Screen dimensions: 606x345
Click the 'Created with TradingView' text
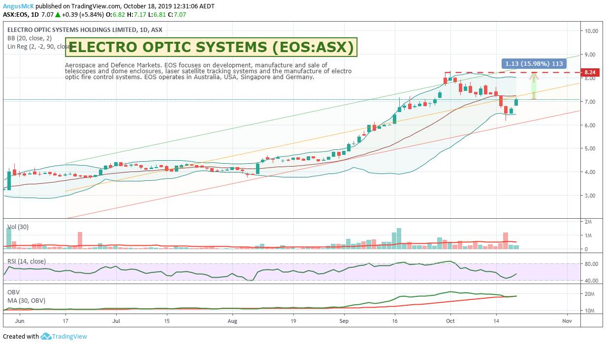45,337
